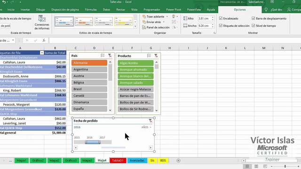Toggle the Encabezado checkbox
Viewport: 301px width, 169px height.
point(221,18)
